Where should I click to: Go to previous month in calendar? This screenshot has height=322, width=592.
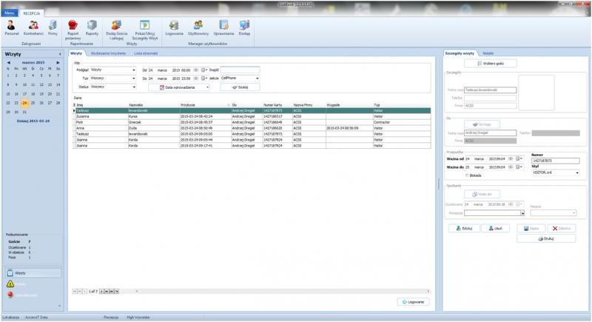pos(9,62)
